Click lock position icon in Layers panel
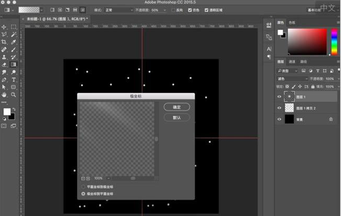The height and width of the screenshot is (216, 341). [300, 87]
